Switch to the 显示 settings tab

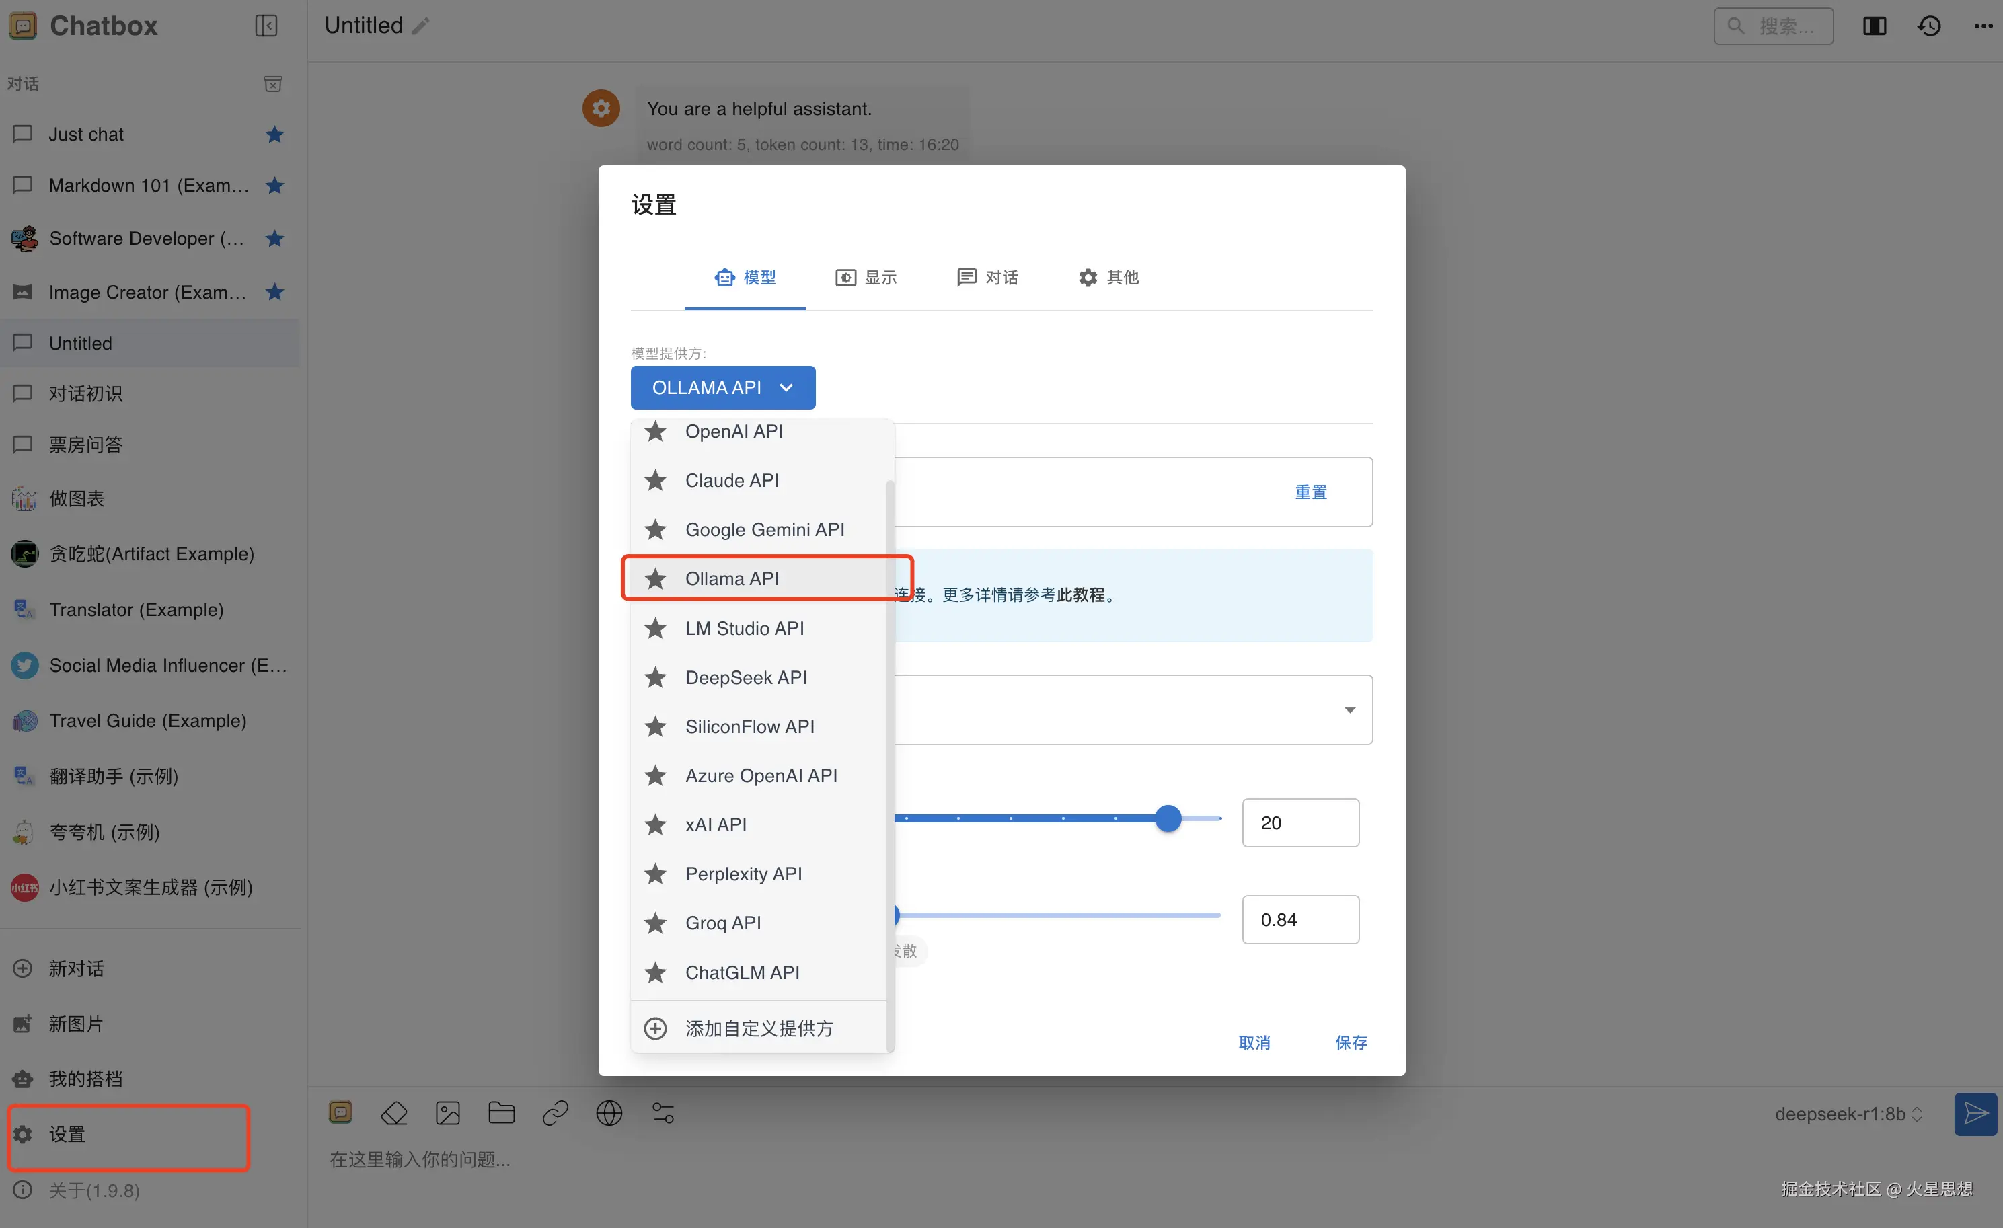(866, 278)
